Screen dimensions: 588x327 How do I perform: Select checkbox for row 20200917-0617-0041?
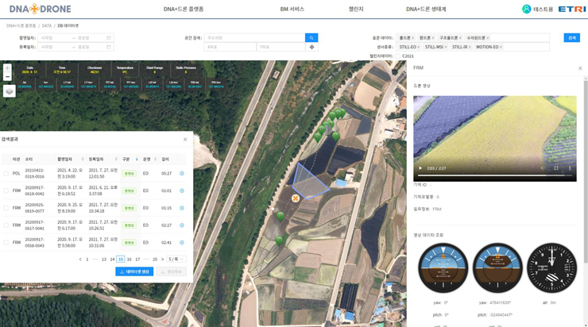pyautogui.click(x=6, y=225)
